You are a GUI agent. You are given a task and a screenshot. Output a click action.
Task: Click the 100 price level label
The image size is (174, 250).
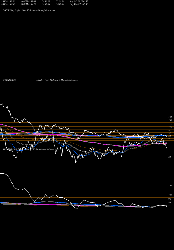(x=171, y=127)
